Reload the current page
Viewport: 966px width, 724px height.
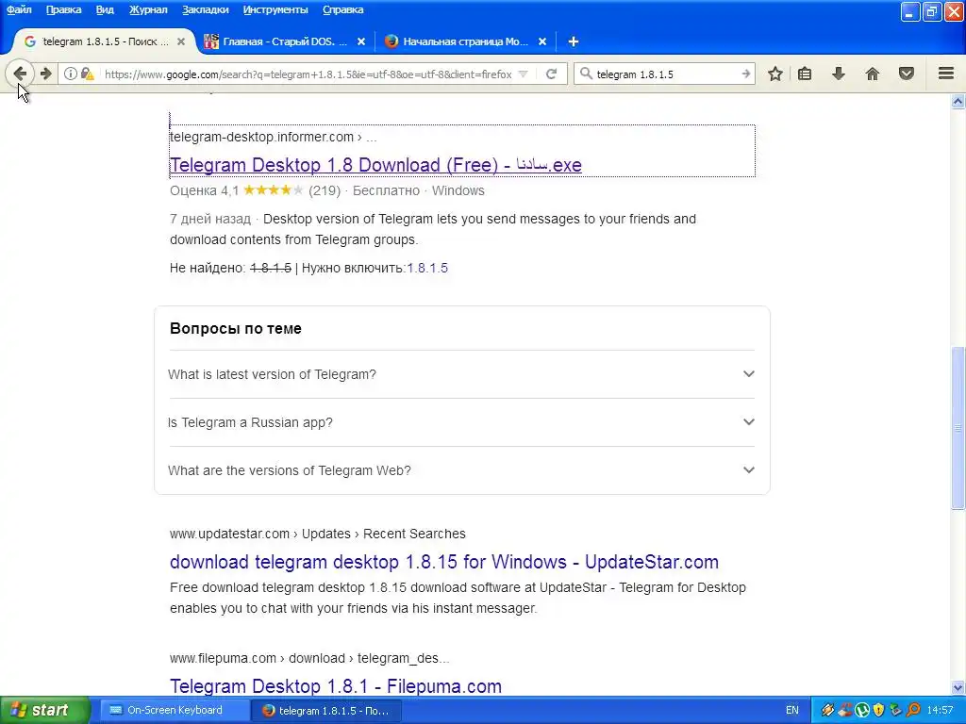[551, 74]
